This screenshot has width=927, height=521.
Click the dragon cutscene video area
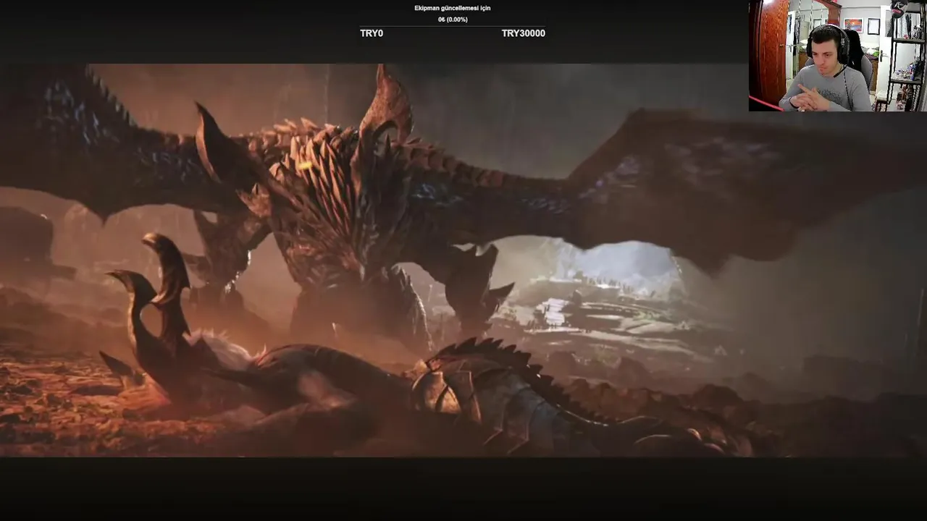point(463,260)
